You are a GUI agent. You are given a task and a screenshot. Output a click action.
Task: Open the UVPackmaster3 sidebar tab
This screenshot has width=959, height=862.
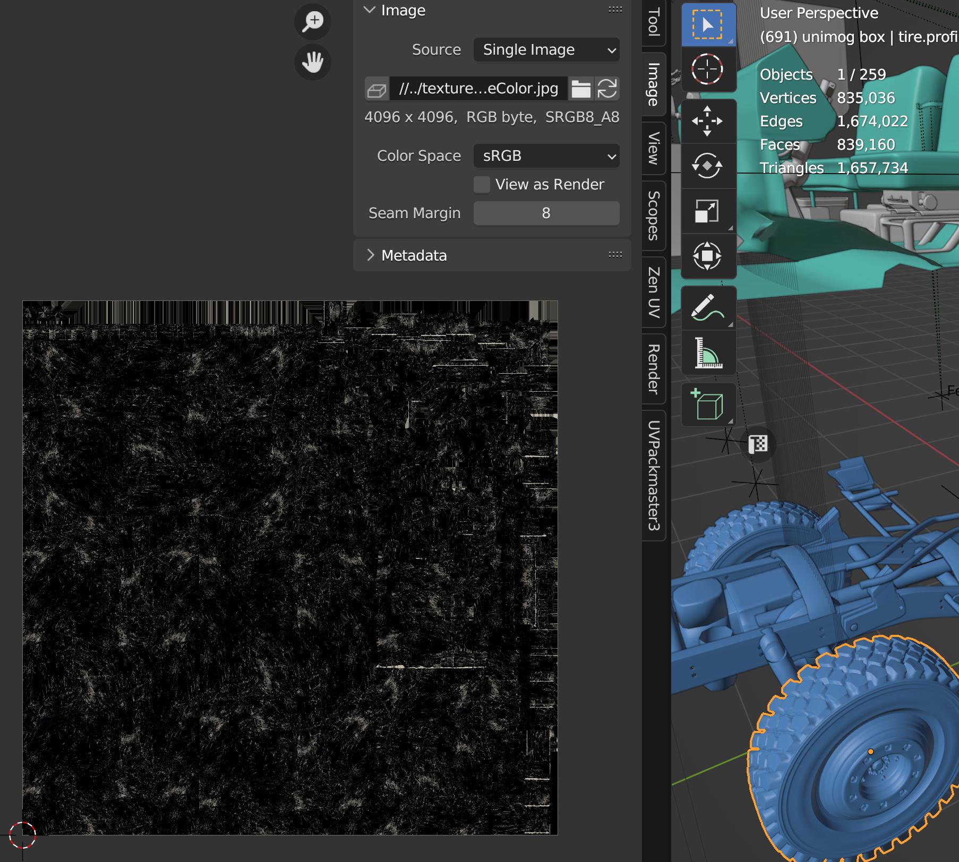(x=654, y=475)
